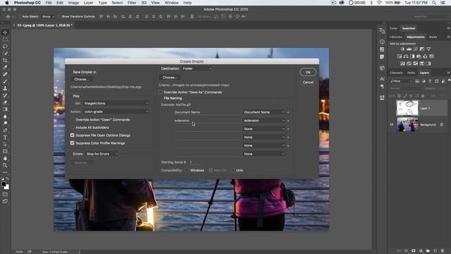Open the collapsed Info panel icon
Image resolution: width=451 pixels, height=254 pixels.
point(382,42)
